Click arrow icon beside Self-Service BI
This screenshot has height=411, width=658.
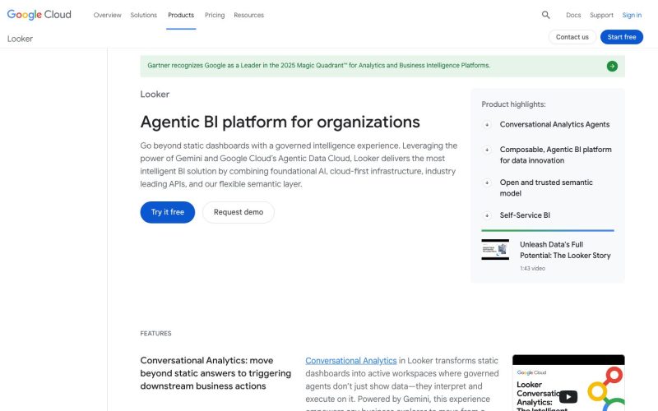(x=487, y=215)
